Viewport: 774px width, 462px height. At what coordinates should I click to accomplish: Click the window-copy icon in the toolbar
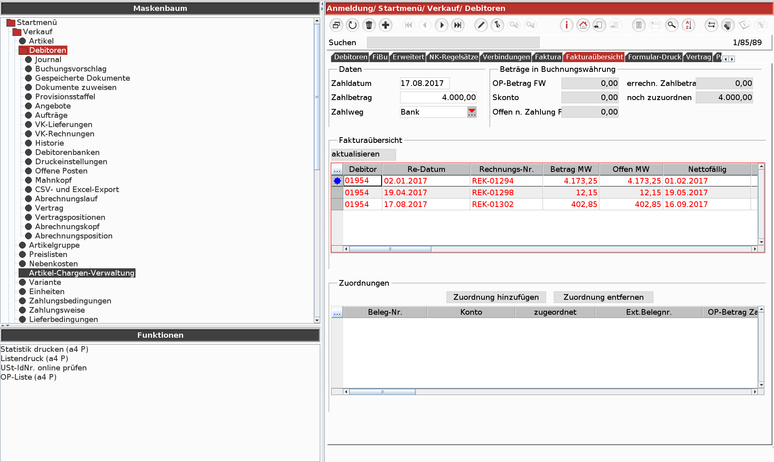336,25
